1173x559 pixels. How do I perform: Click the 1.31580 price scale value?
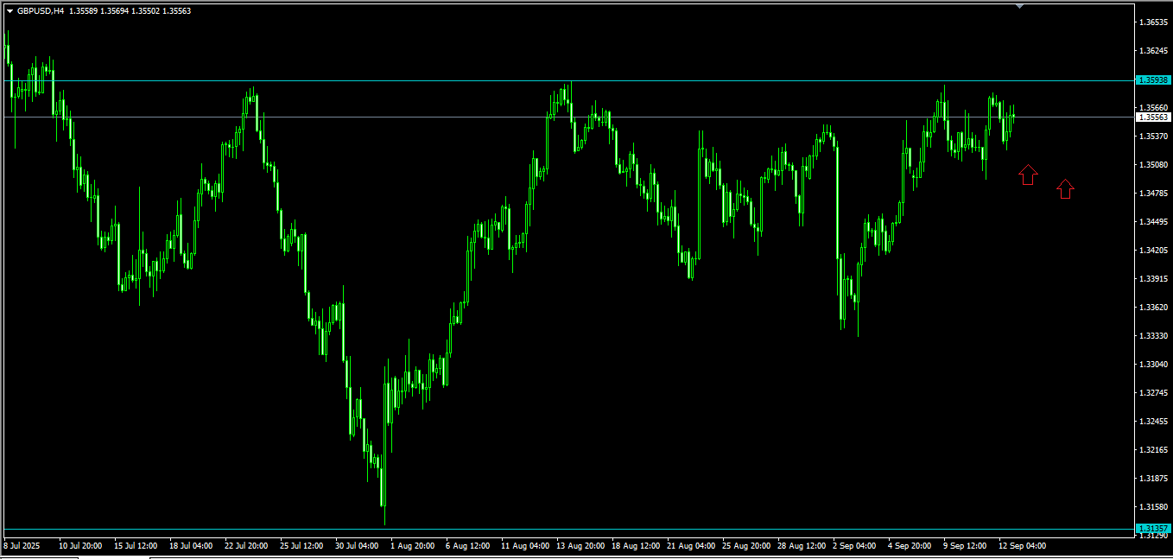point(1155,506)
